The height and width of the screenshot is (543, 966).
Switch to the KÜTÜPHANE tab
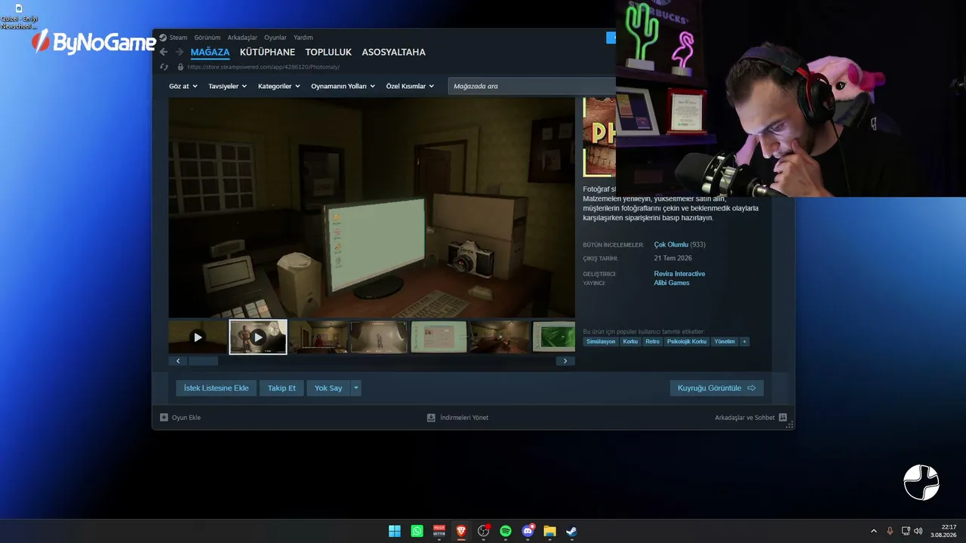267,52
